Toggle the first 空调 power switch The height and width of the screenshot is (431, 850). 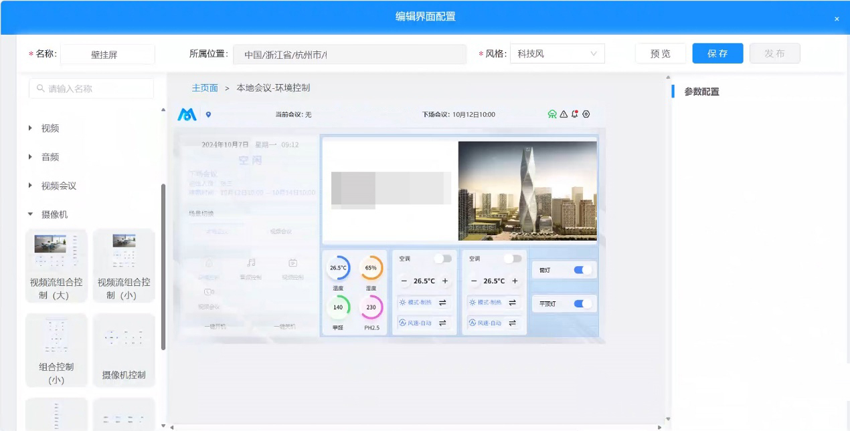tap(442, 259)
